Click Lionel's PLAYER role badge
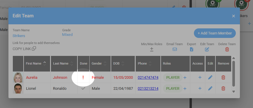This screenshot has width=253, height=108. click(173, 88)
